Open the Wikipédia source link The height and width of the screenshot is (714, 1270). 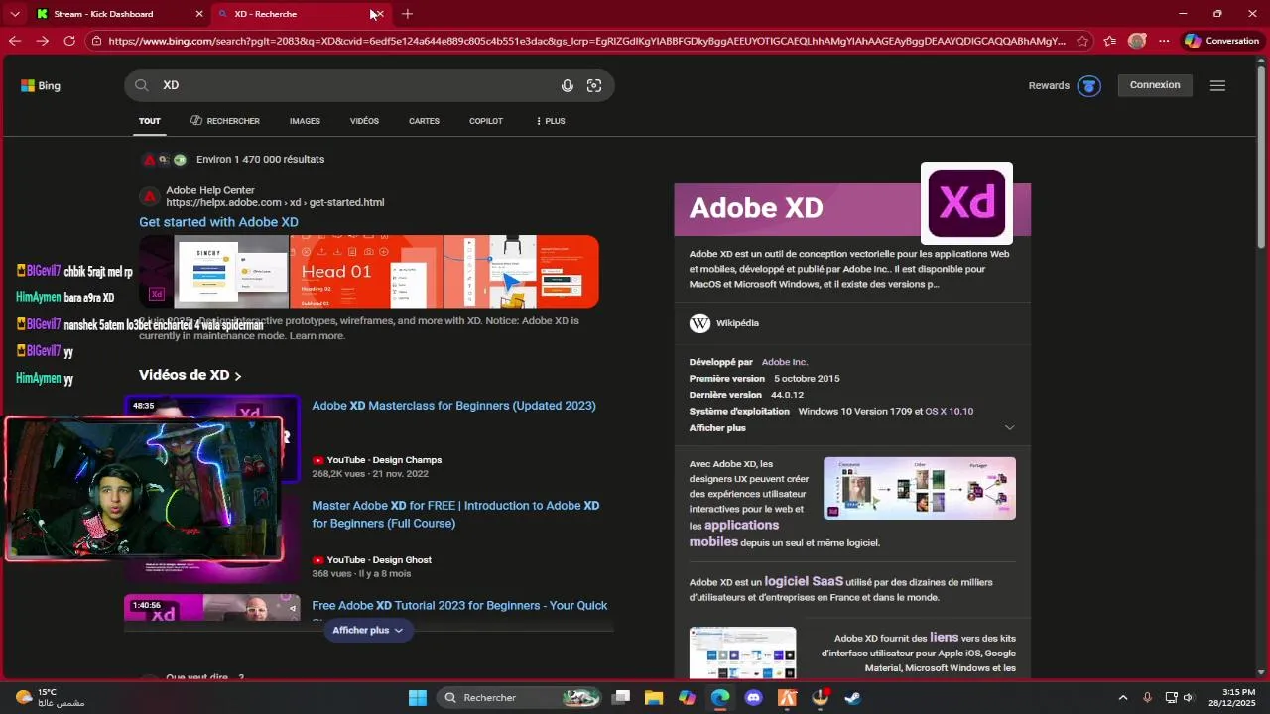click(x=737, y=323)
